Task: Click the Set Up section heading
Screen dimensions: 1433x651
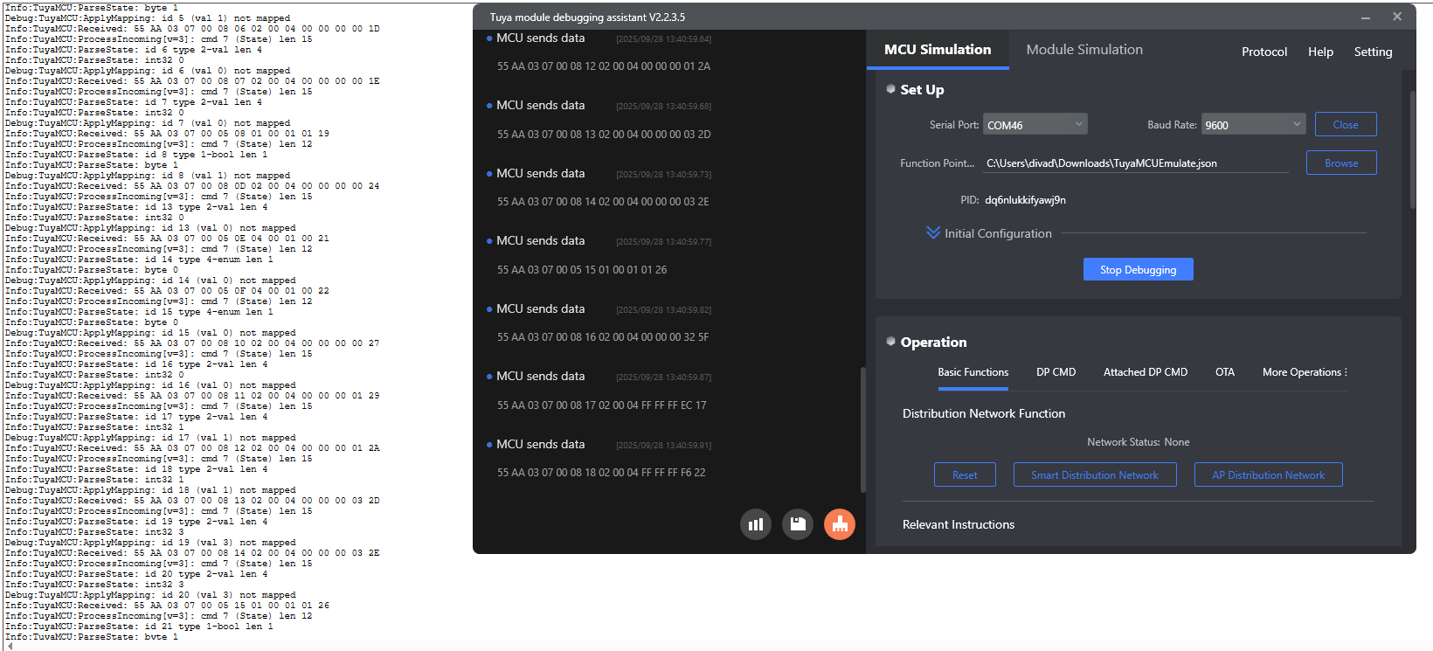Action: 922,90
